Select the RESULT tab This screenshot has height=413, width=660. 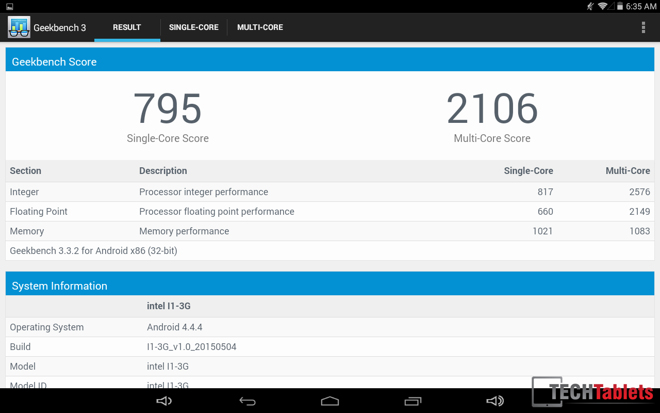pos(127,27)
